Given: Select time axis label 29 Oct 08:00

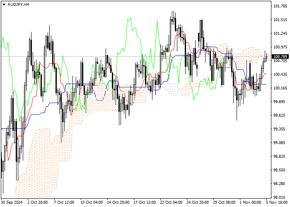Looking at the screenshot, I should click(225, 202).
